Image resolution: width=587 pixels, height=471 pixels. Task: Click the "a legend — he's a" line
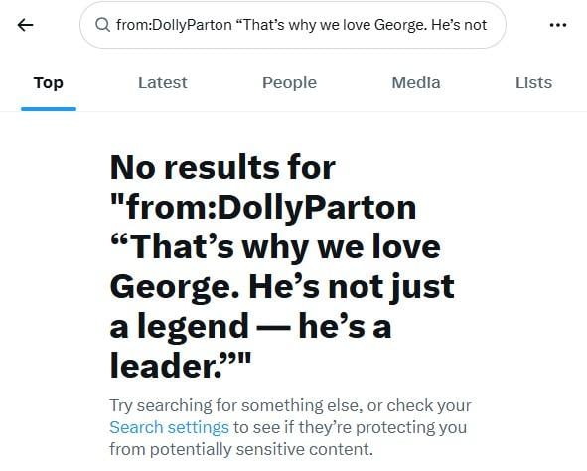(x=251, y=327)
